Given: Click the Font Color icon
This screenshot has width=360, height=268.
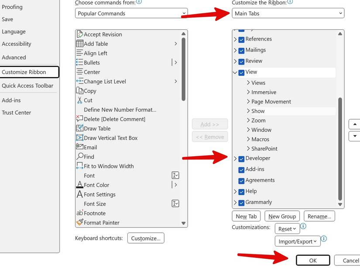Looking at the screenshot, I should (x=79, y=185).
